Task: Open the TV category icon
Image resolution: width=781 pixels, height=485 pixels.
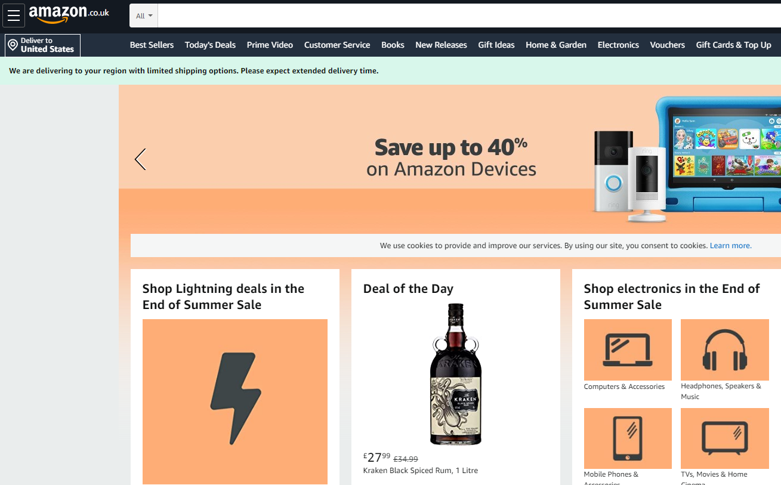Action: [x=724, y=438]
